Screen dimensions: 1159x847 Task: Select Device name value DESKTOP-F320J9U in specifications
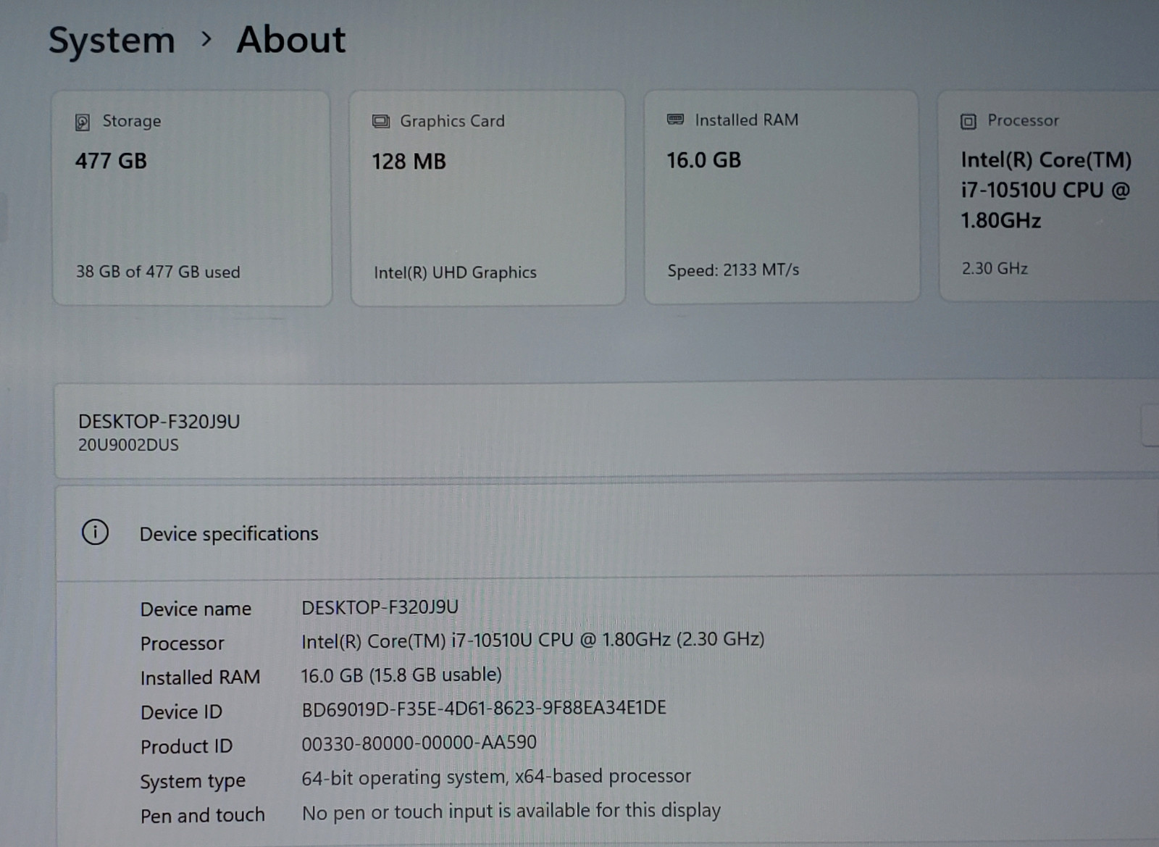pyautogui.click(x=380, y=607)
